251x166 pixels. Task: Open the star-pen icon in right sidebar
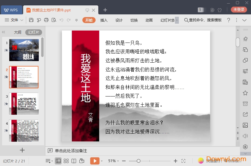[245, 39]
